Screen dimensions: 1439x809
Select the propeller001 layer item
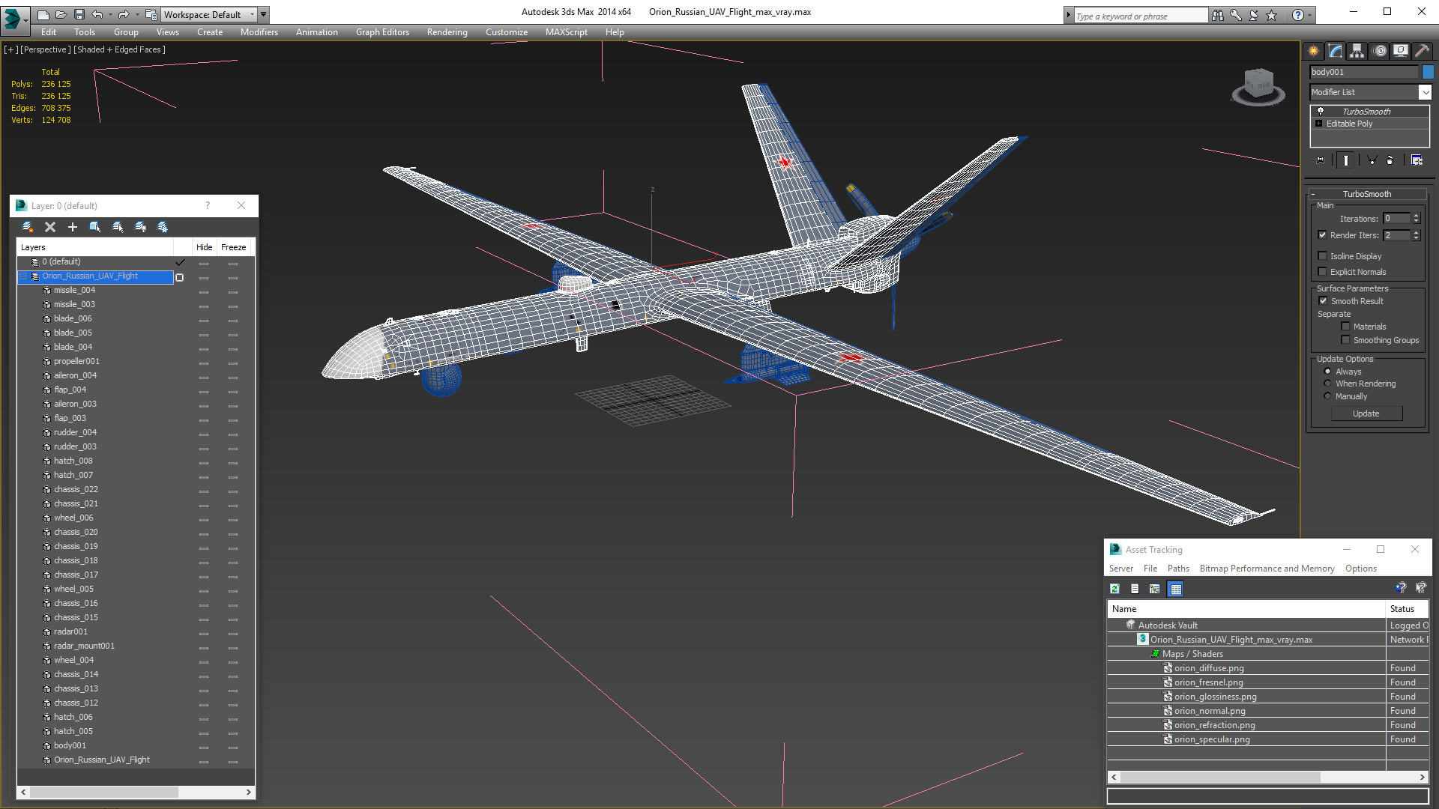tap(76, 361)
